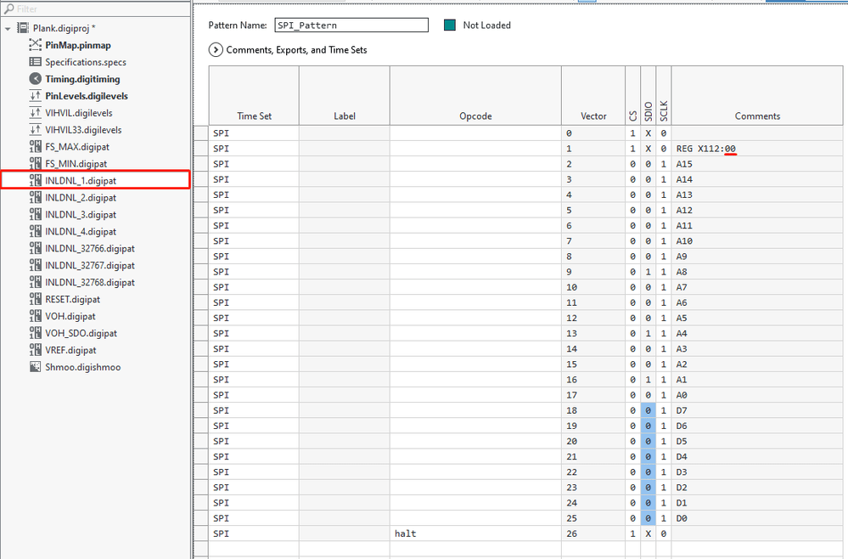Click the INLDNL_32768.digipat pattern icon

click(35, 282)
